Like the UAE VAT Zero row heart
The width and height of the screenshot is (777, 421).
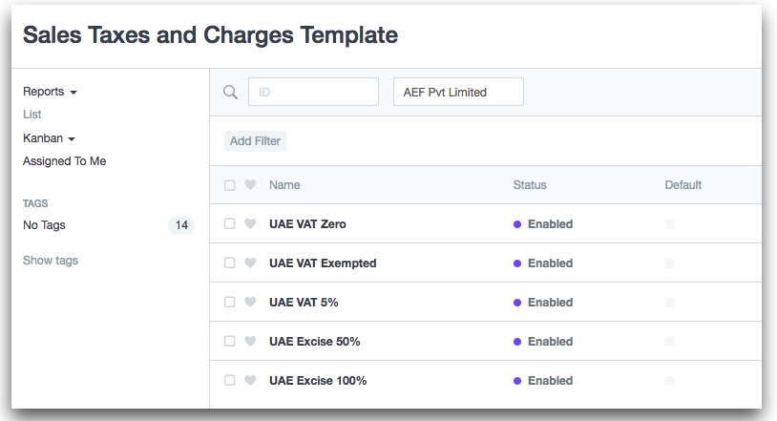(x=250, y=224)
